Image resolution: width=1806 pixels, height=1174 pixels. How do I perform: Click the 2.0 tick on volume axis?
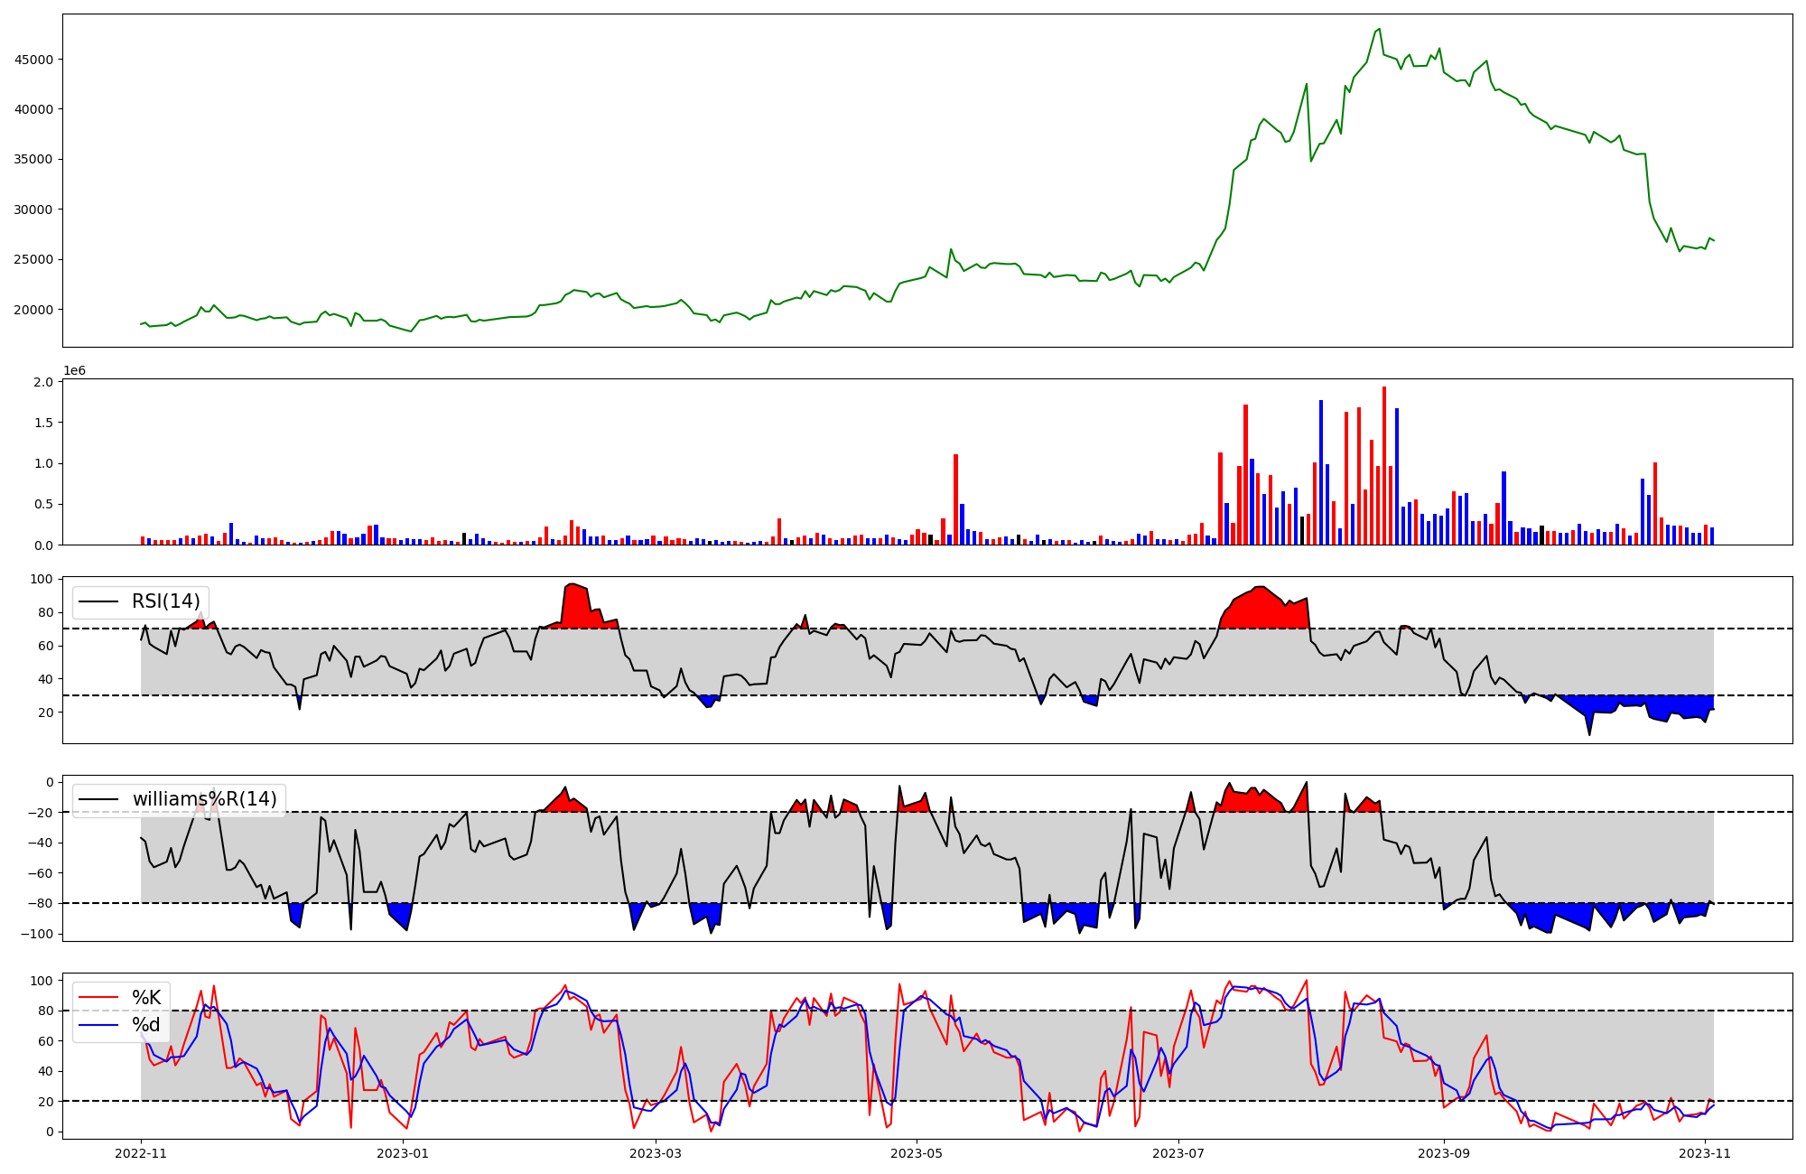(x=43, y=382)
